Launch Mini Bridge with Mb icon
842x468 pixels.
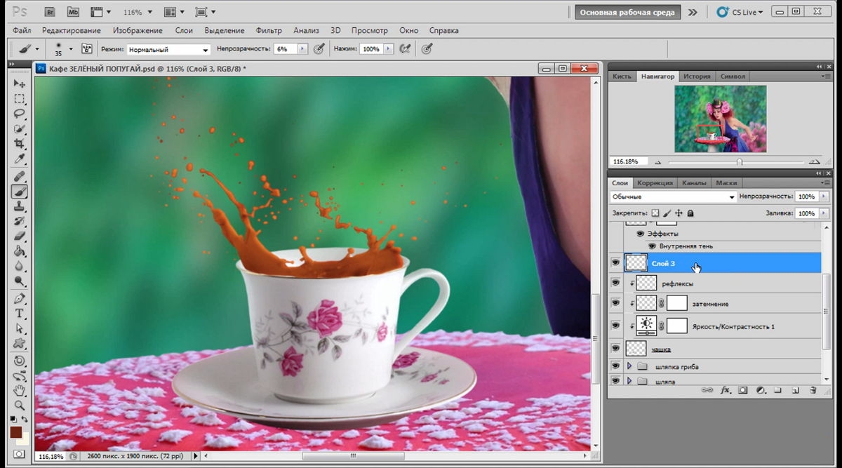click(x=73, y=12)
